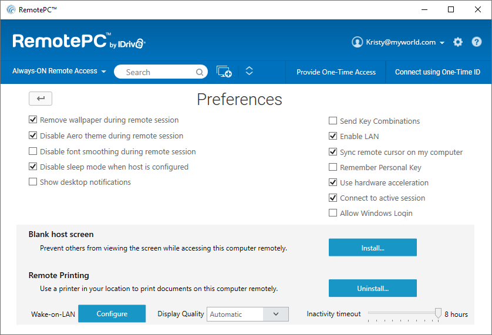Click the Blank host screen heading

[61, 234]
